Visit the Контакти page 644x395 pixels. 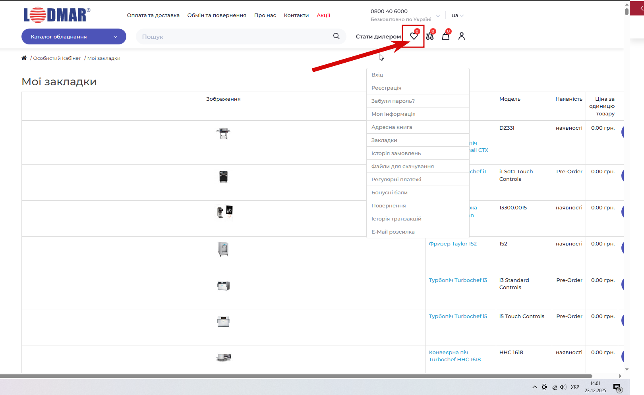click(x=296, y=15)
